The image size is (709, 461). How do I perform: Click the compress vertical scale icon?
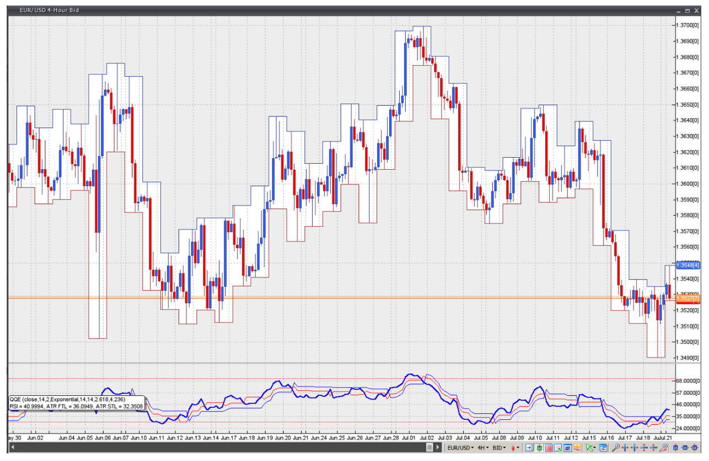(653, 447)
